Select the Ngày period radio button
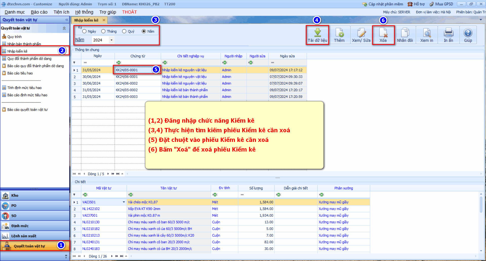 point(85,31)
